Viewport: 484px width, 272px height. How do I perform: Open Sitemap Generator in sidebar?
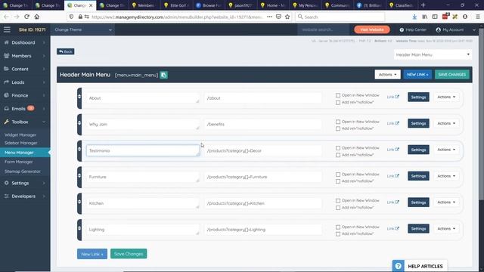(x=22, y=172)
